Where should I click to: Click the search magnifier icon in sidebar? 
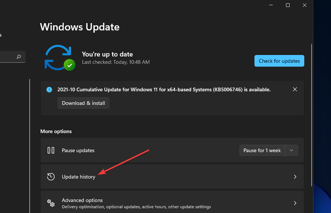(x=19, y=56)
